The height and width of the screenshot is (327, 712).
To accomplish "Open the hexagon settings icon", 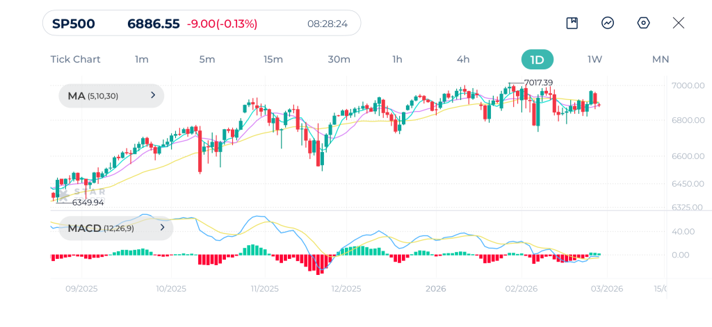I will pos(643,23).
